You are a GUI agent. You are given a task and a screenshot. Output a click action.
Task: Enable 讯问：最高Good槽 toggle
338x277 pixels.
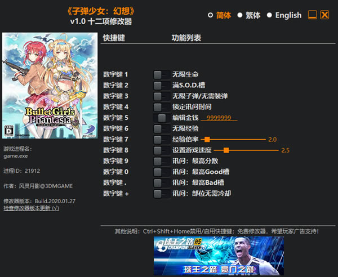(161, 172)
